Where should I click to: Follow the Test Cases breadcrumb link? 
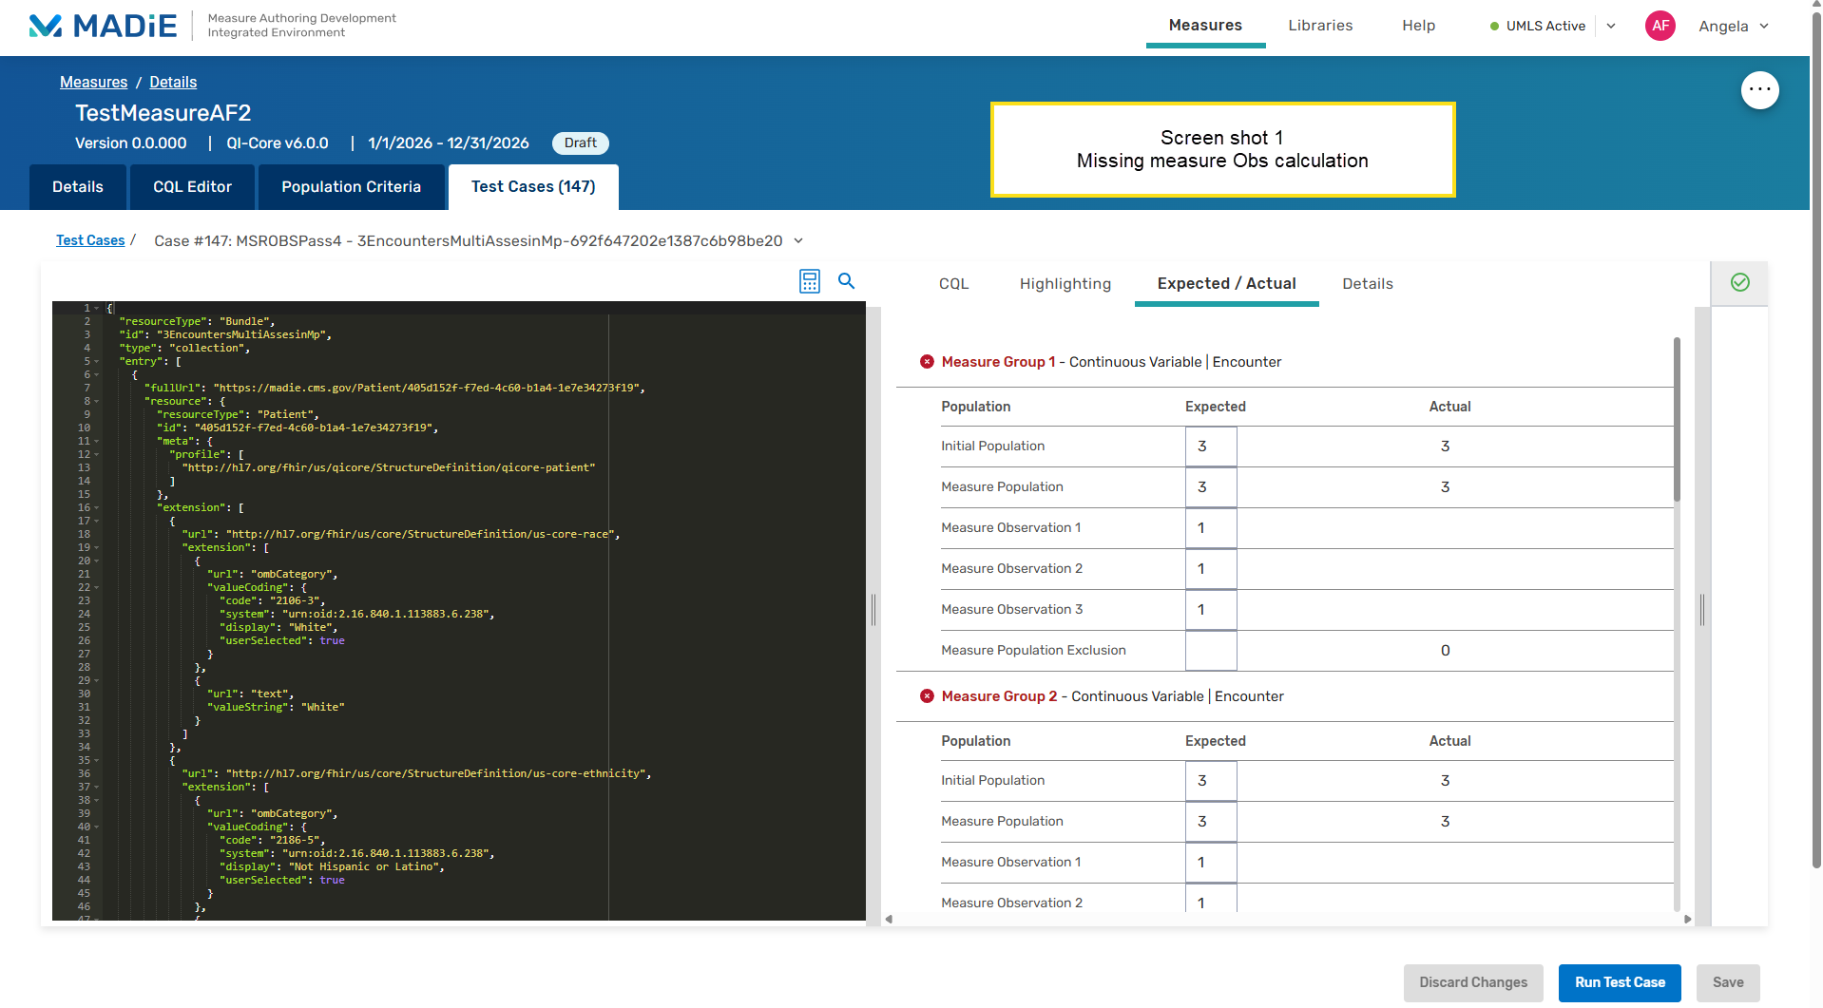(90, 240)
